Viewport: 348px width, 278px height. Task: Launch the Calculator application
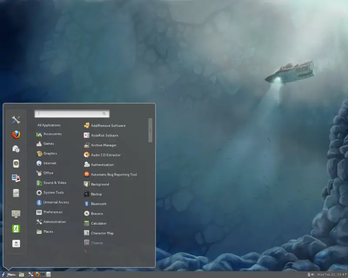[x=98, y=223]
